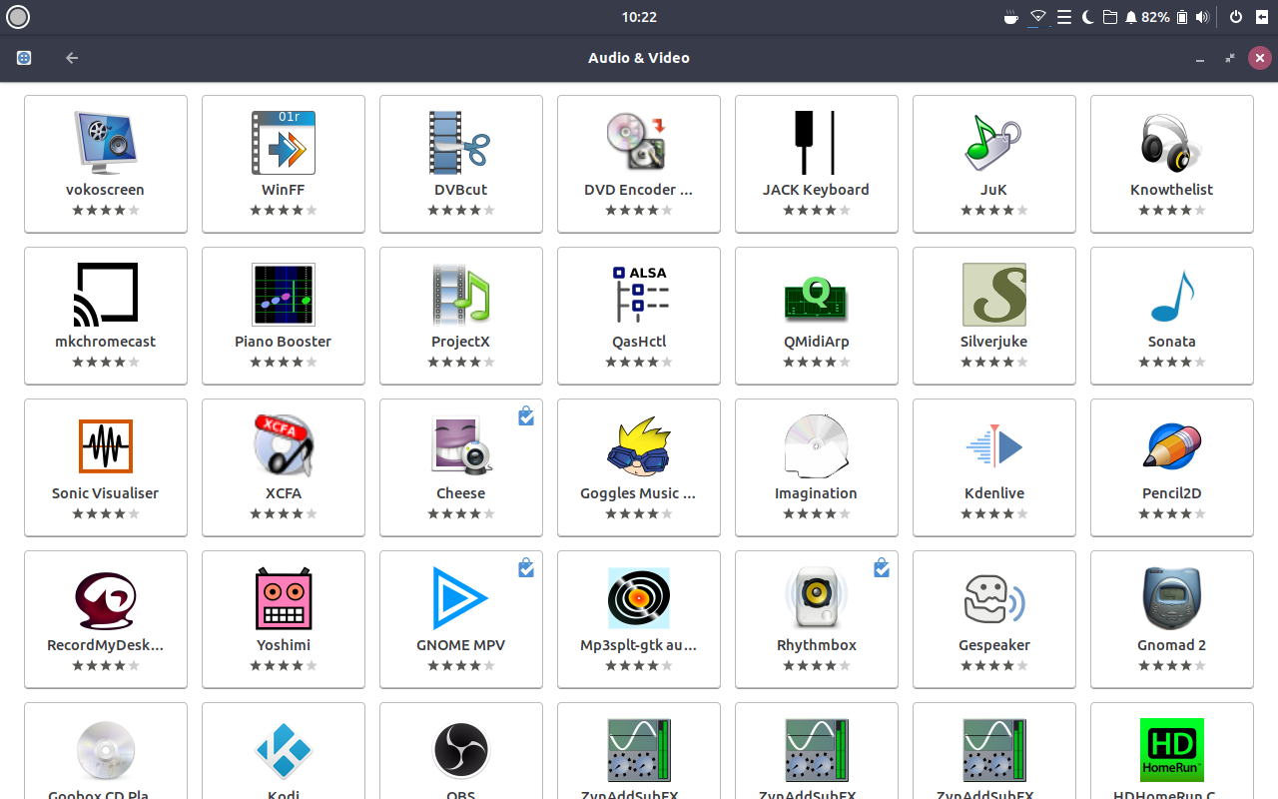The image size is (1278, 799).
Task: Click the 'Gnomad 2' app name
Action: (x=1172, y=645)
